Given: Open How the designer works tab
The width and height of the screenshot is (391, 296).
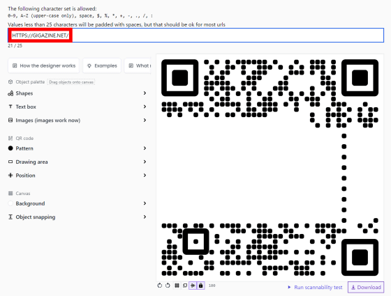Looking at the screenshot, I should point(43,65).
